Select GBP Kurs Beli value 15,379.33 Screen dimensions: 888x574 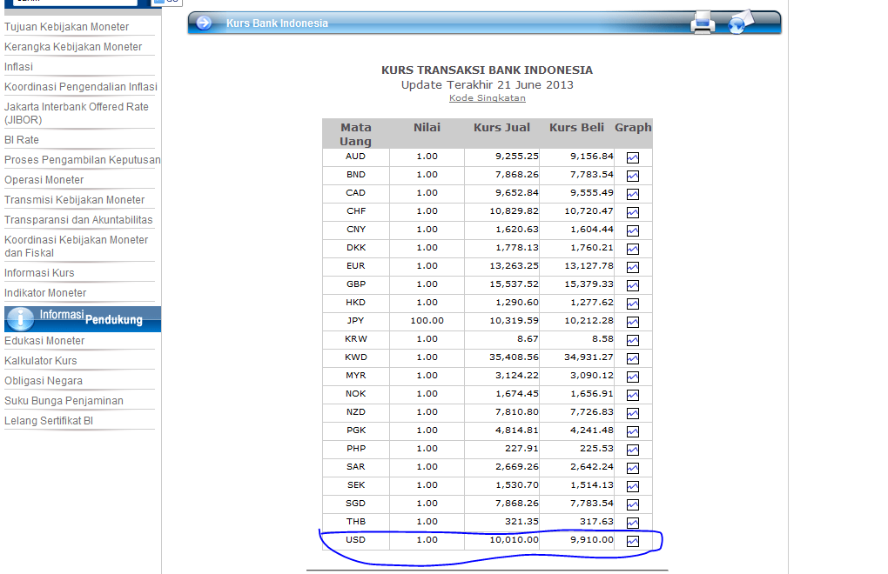[589, 284]
